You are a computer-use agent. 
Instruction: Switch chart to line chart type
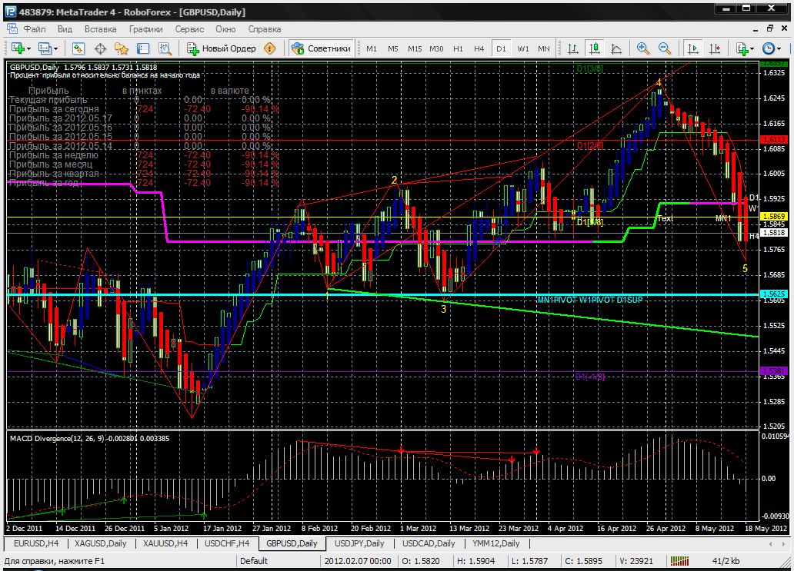[x=616, y=48]
